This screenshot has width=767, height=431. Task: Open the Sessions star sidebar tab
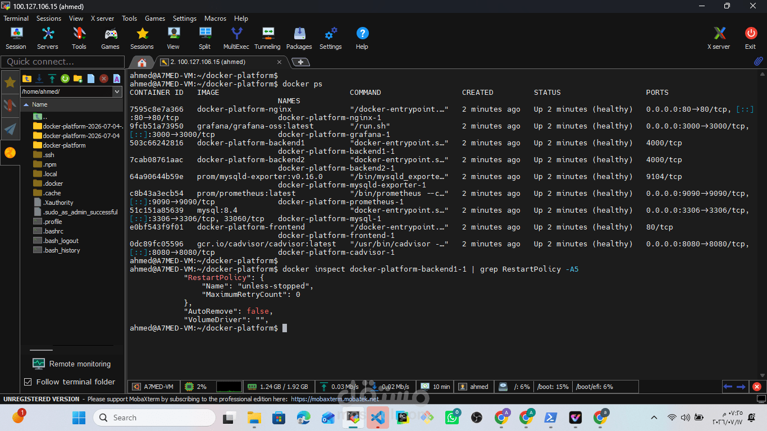pyautogui.click(x=10, y=82)
